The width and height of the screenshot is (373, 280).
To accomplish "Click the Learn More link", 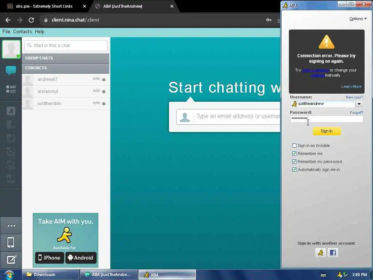I will coord(351,86).
